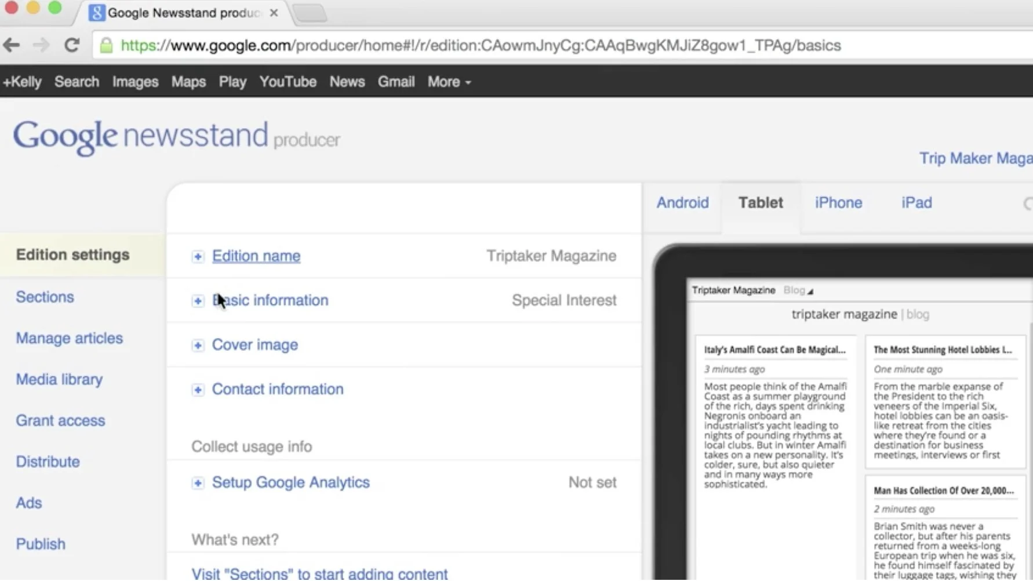Viewport: 1033px width, 581px height.
Task: Open Gmail in the Google bar
Action: point(396,82)
